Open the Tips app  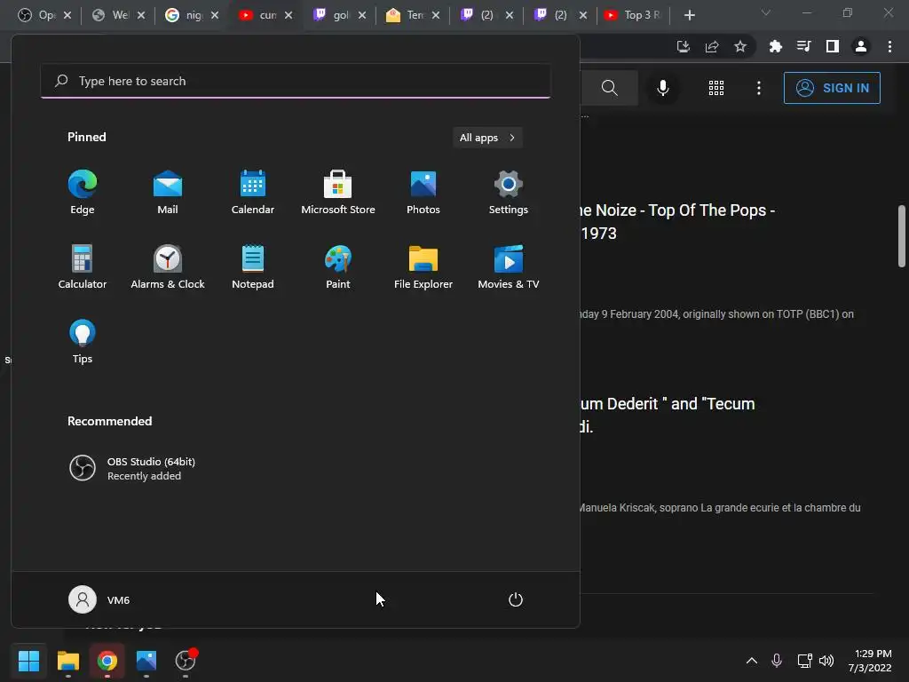tap(83, 342)
